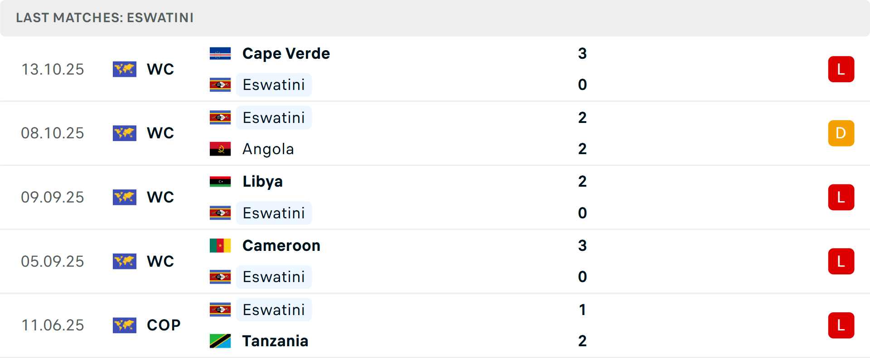Click the Cape Verde team name
The width and height of the screenshot is (870, 358).
click(285, 53)
